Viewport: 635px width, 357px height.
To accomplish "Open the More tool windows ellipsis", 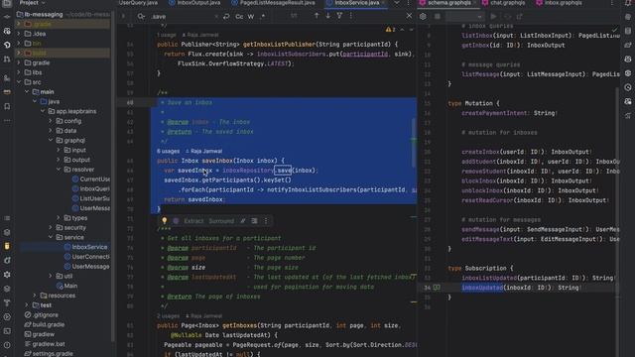I will [x=7, y=121].
